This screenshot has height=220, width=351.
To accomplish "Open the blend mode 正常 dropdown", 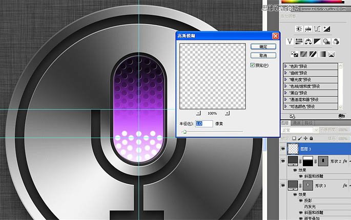I will click(x=300, y=130).
